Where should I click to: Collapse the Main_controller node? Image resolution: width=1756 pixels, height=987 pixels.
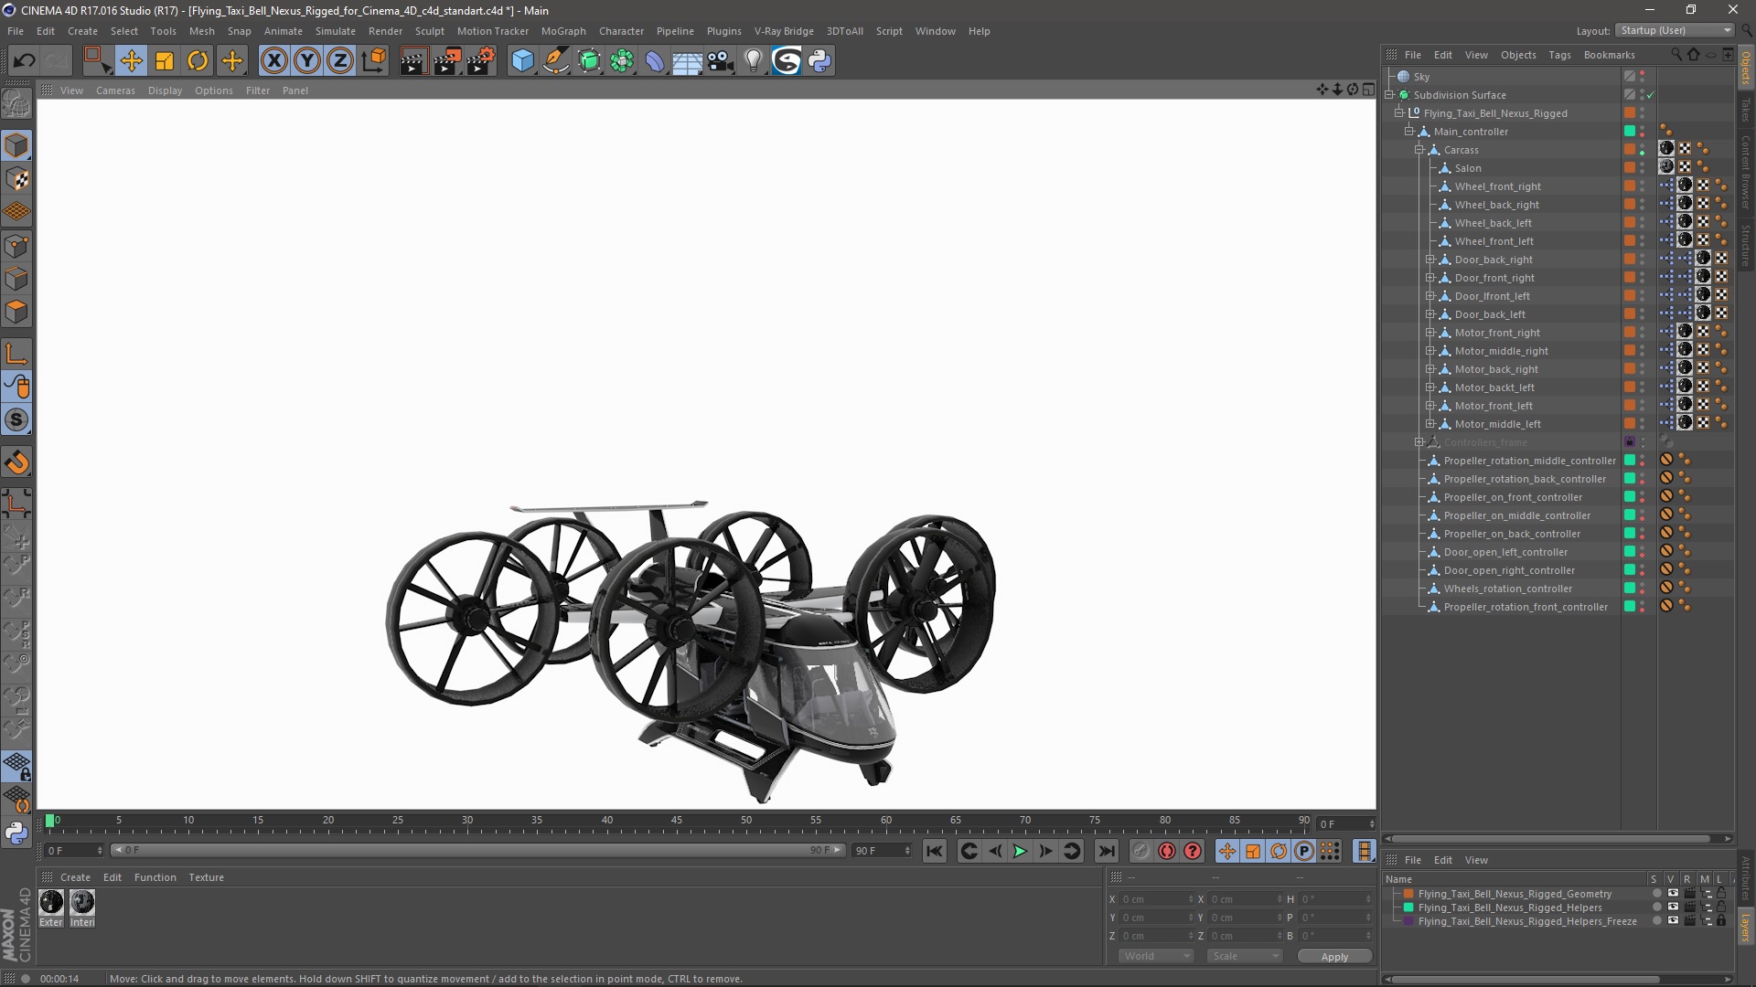[x=1409, y=132]
